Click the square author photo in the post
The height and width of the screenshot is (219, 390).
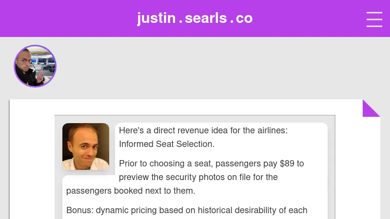[x=86, y=146]
